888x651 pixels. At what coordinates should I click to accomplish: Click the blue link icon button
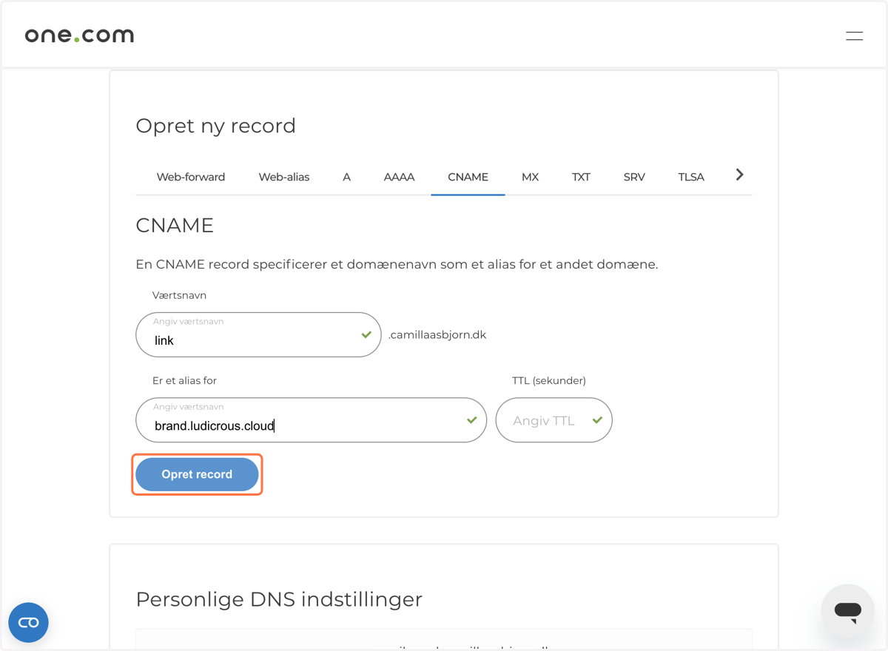tap(28, 622)
